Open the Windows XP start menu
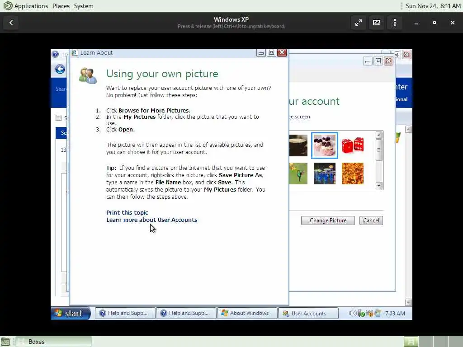Image resolution: width=463 pixels, height=347 pixels. 71,313
